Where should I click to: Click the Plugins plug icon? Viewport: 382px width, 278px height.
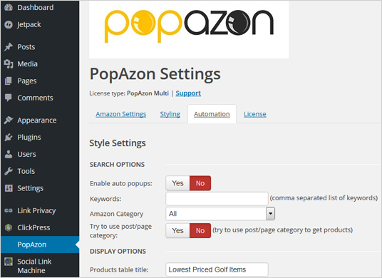click(9, 137)
